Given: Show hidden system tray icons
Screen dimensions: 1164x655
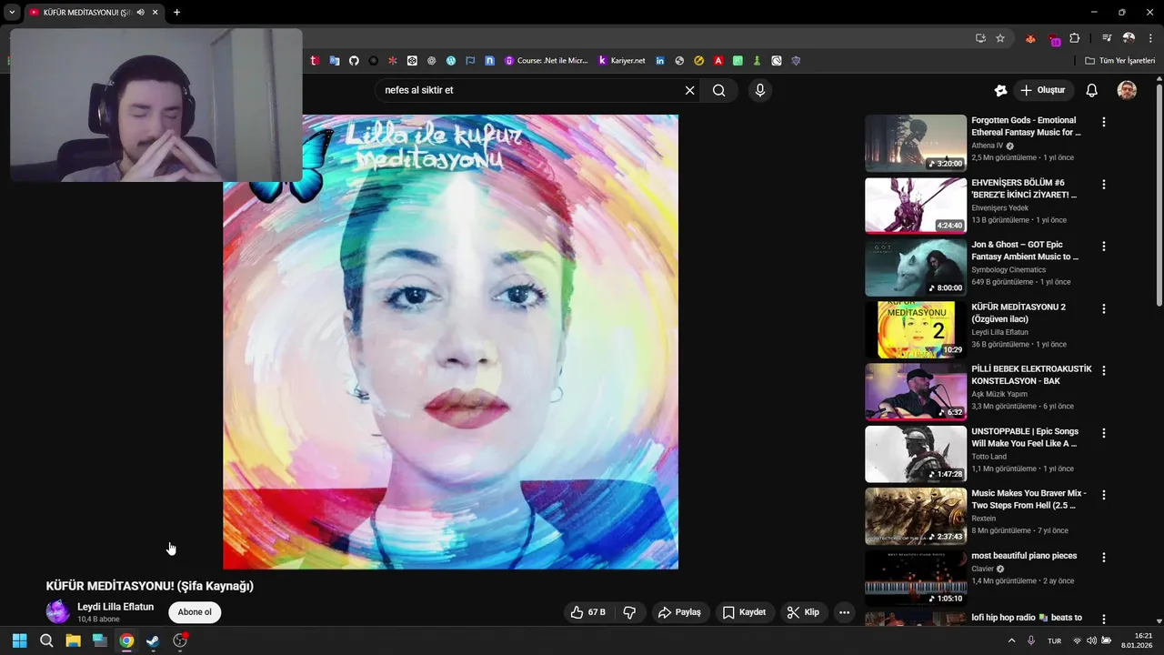Looking at the screenshot, I should pyautogui.click(x=1011, y=640).
